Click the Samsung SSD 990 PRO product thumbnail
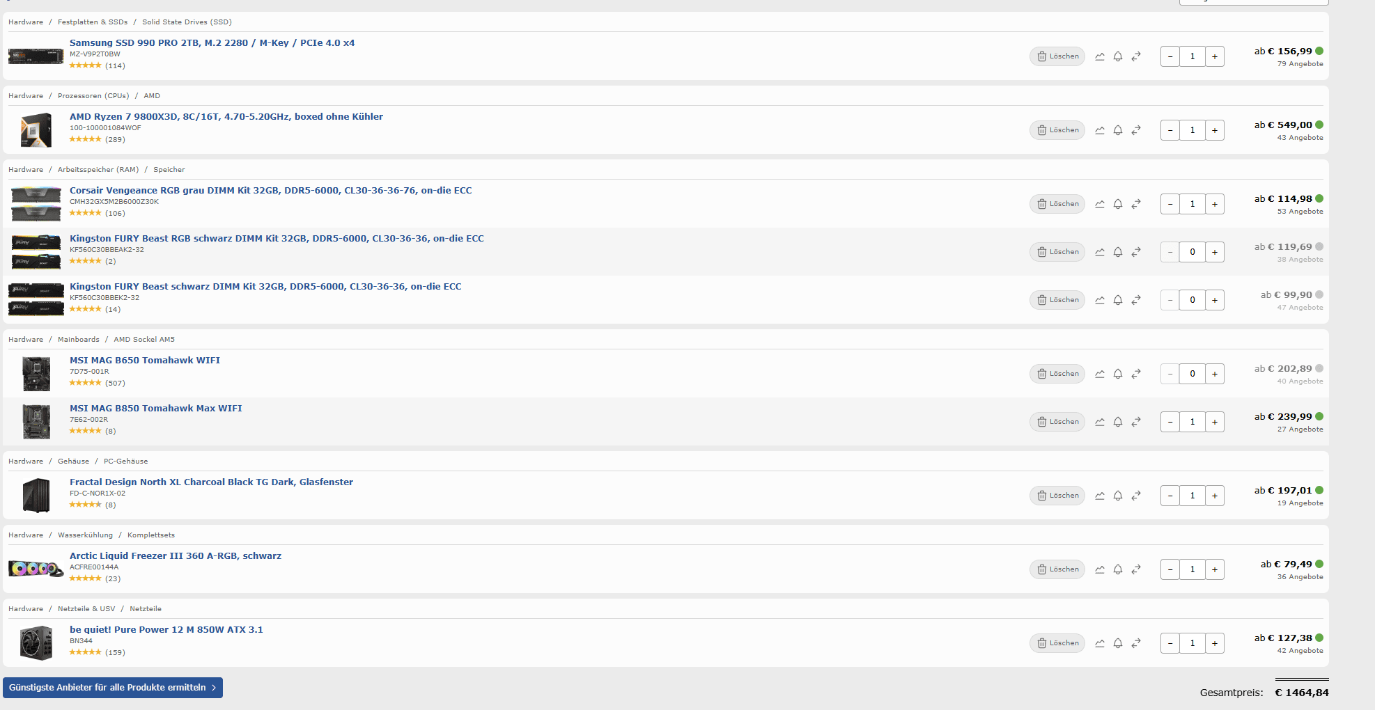The width and height of the screenshot is (1375, 710). tap(36, 56)
